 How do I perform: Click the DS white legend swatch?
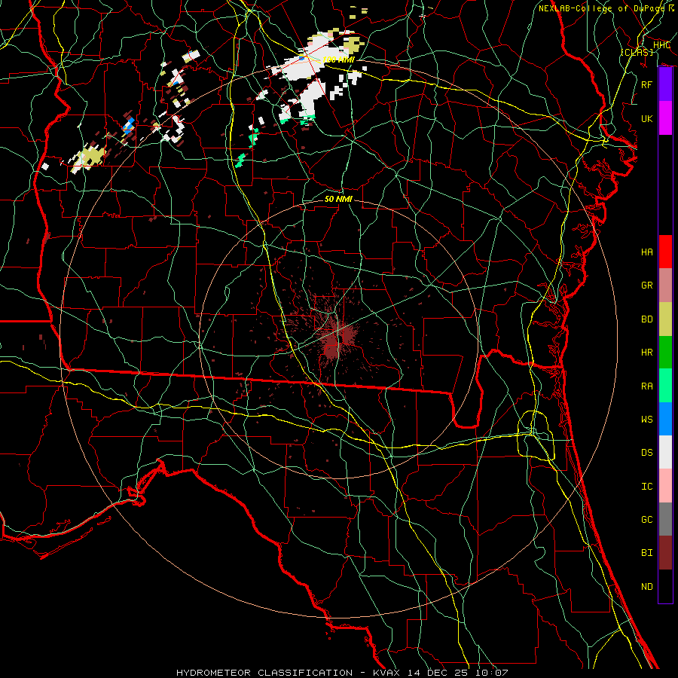click(665, 452)
